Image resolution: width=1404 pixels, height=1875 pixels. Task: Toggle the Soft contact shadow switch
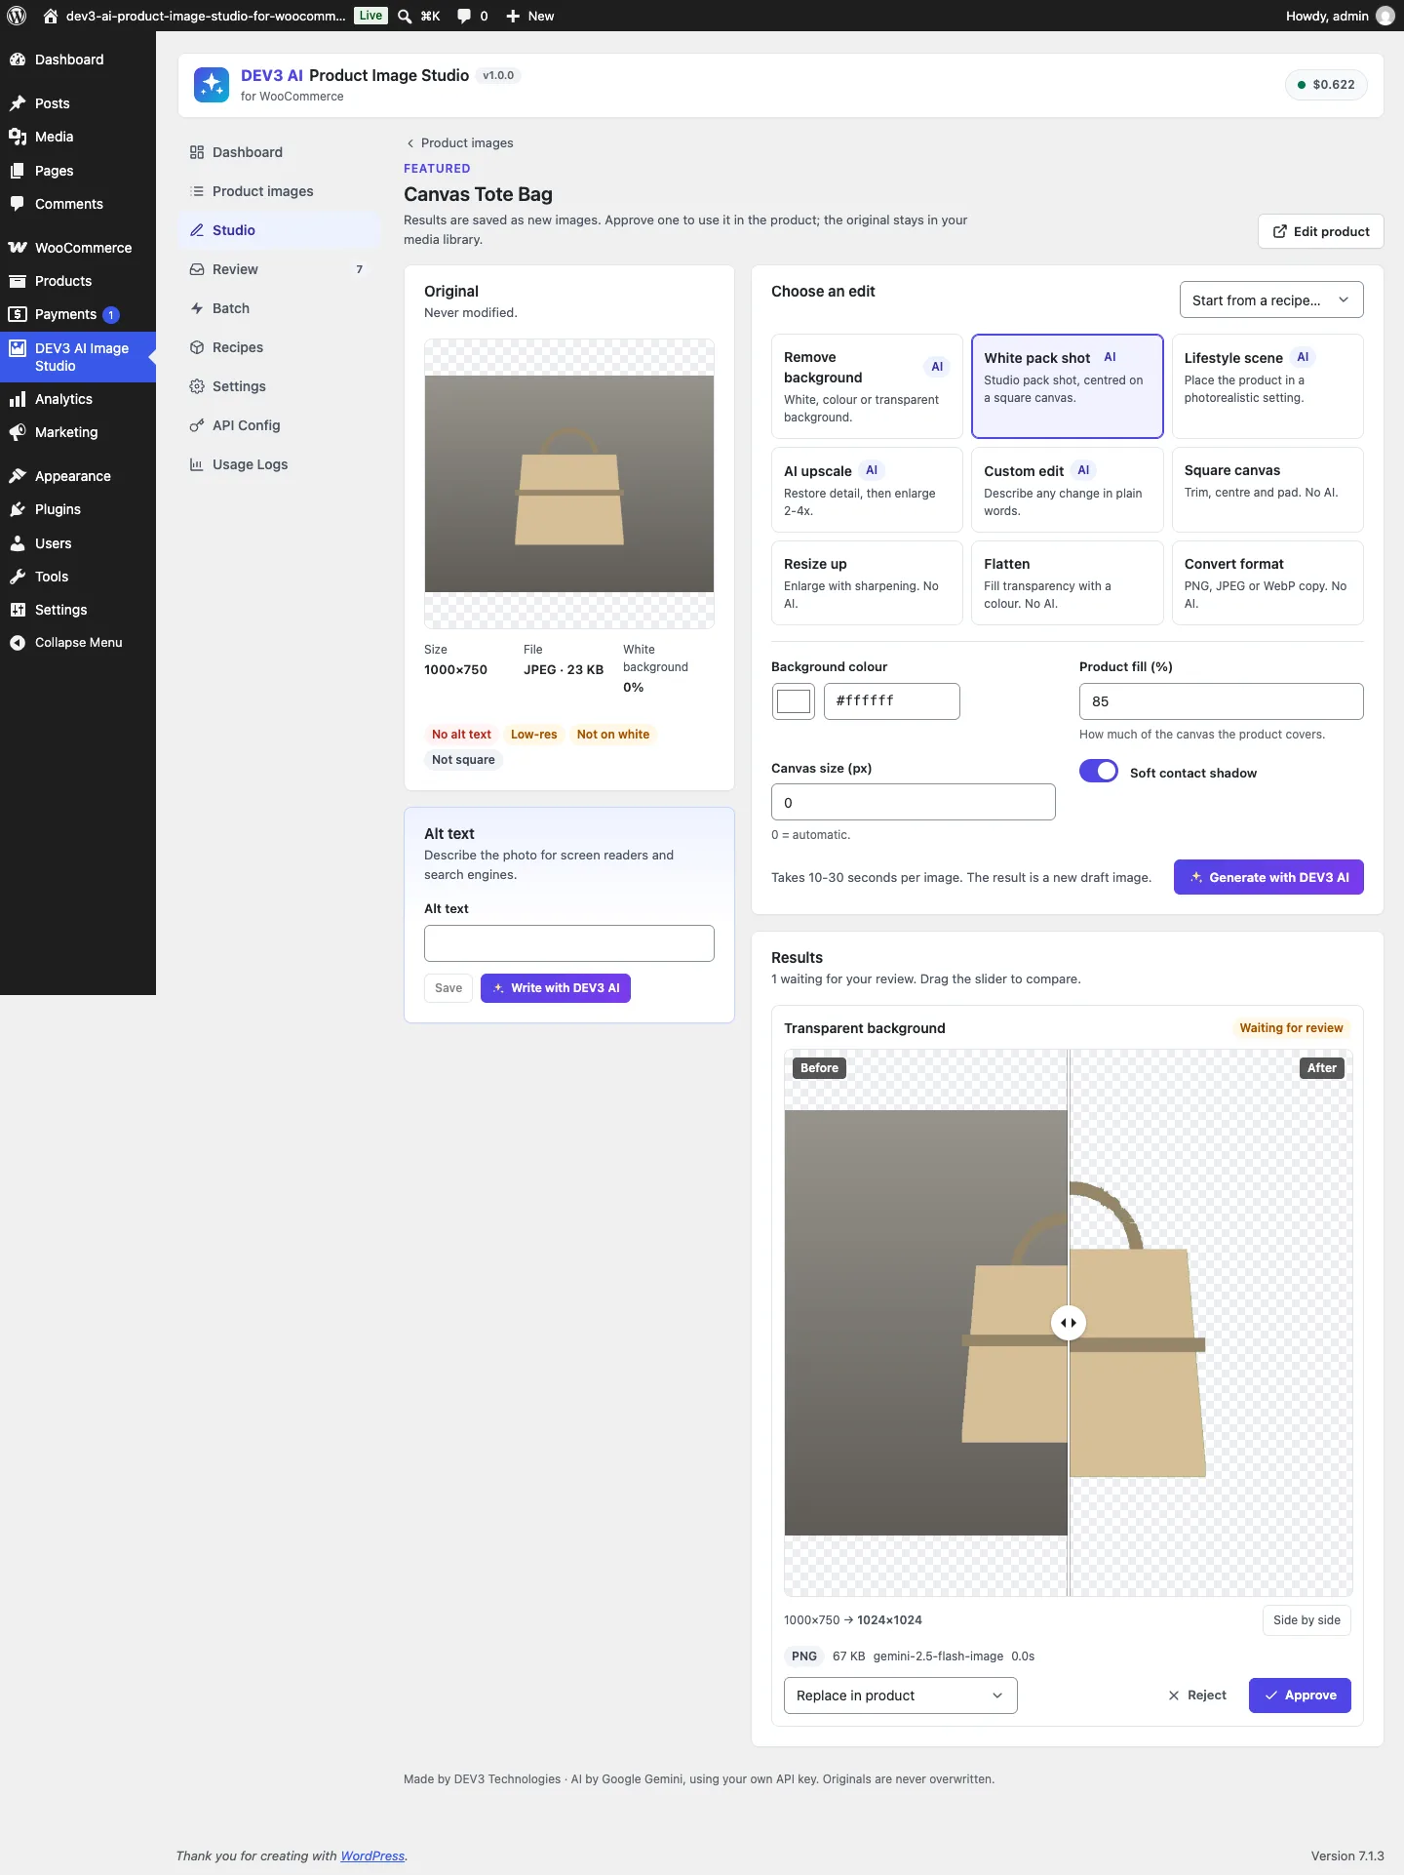tap(1099, 771)
